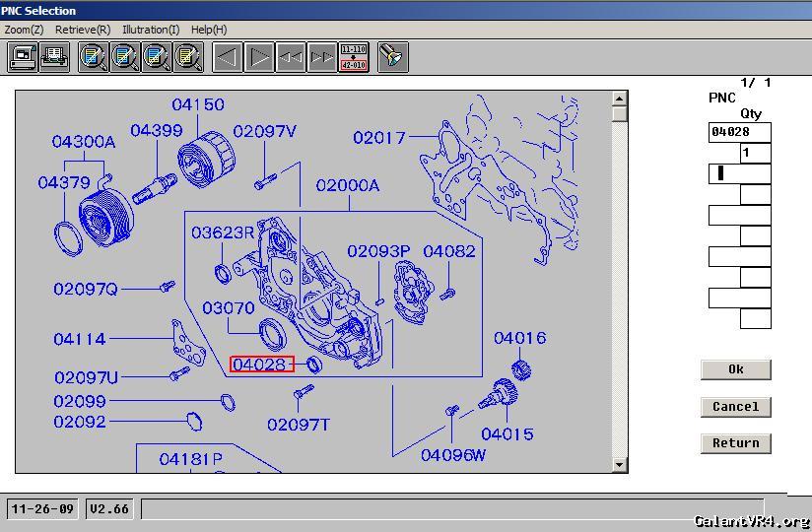Screen dimensions: 812x532
Task: Click the yellow-page magnifier icon
Action: (x=188, y=57)
